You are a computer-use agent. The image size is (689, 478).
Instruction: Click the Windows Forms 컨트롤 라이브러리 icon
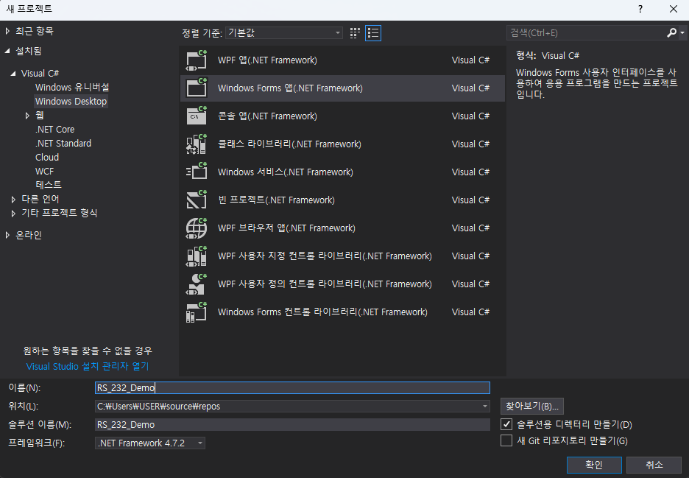pos(196,312)
